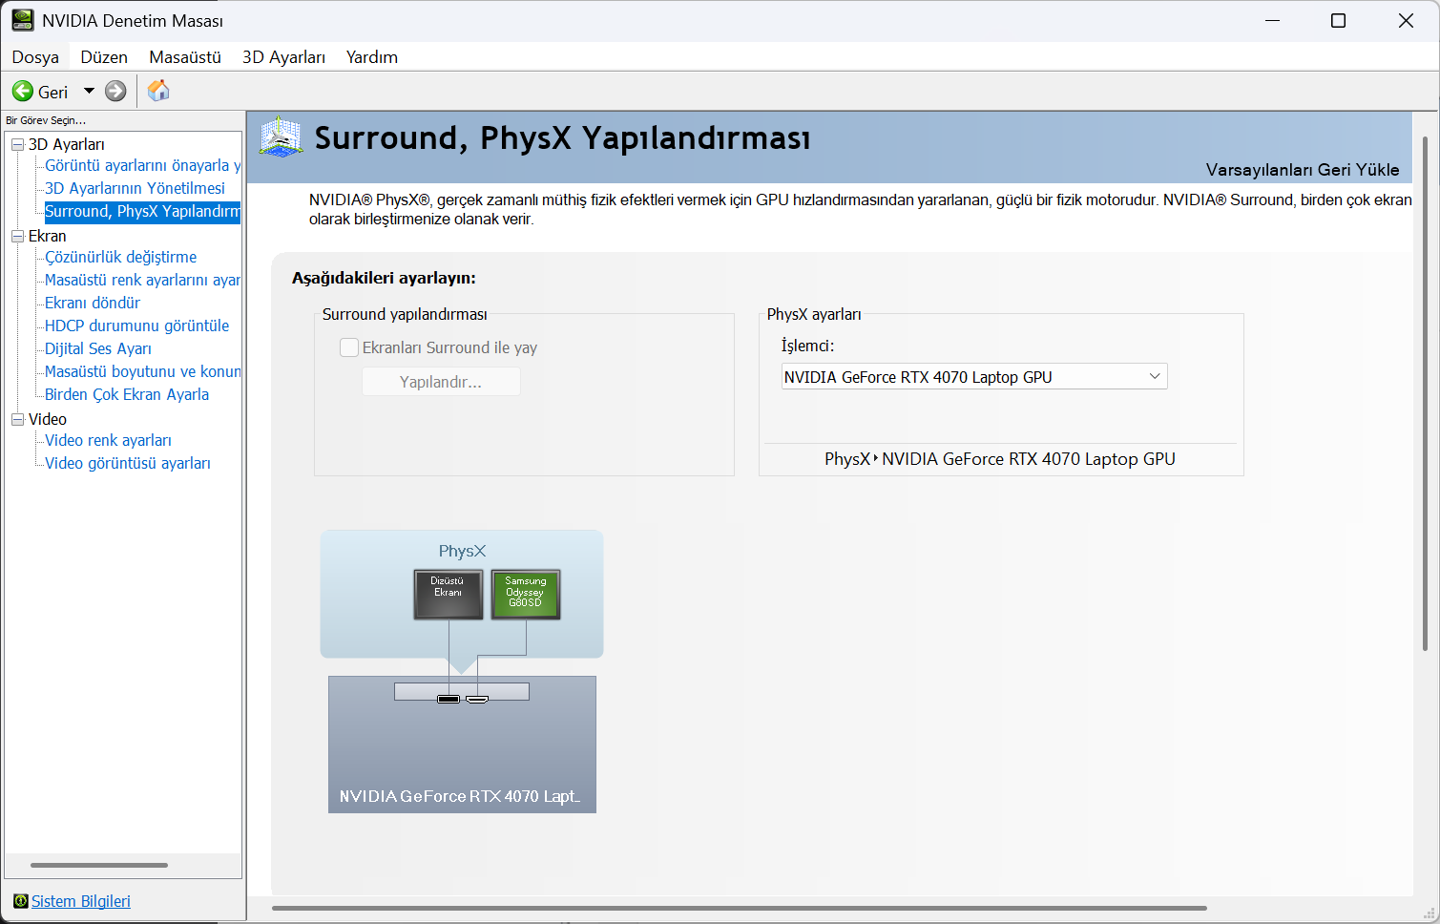Viewport: 1440px width, 924px height.
Task: Collapse the 3D Ayarları tree node
Action: pyautogui.click(x=17, y=144)
